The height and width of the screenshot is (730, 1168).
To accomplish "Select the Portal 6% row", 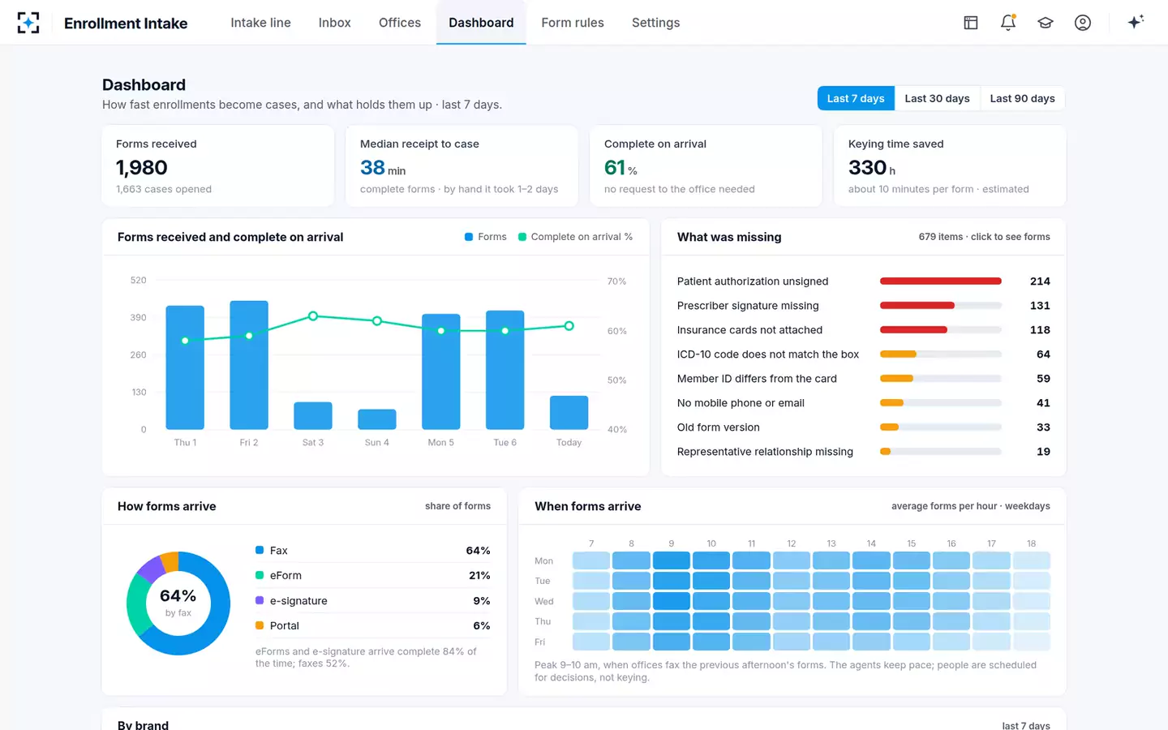I will pos(373,626).
